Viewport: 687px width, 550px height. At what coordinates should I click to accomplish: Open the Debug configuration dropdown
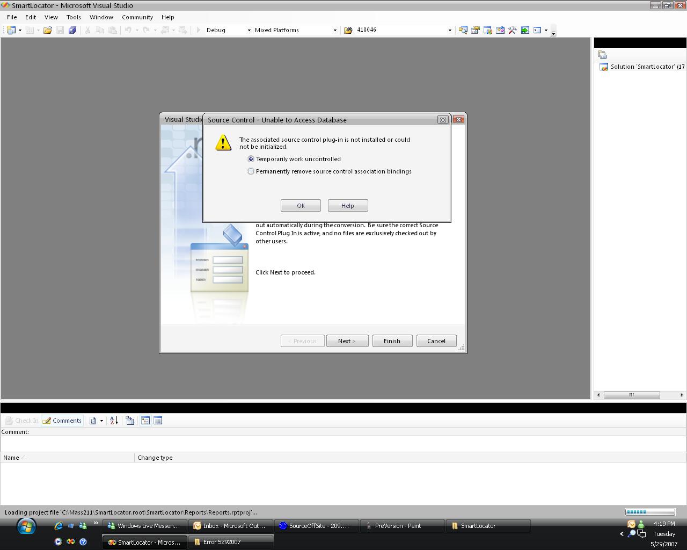pos(249,30)
